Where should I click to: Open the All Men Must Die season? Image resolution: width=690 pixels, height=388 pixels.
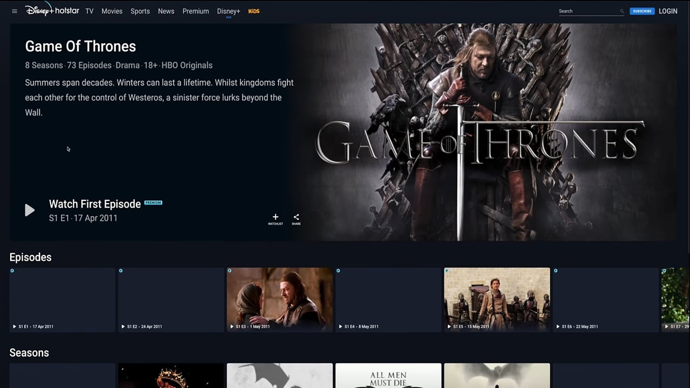pyautogui.click(x=389, y=376)
